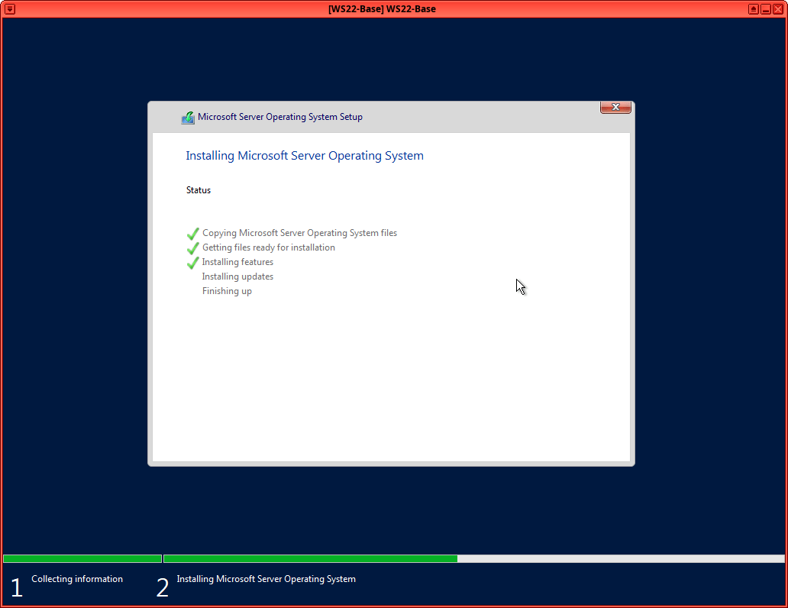The height and width of the screenshot is (608, 788).
Task: Click the '[WS22-Base] WS22-Base' window title
Action: click(382, 9)
